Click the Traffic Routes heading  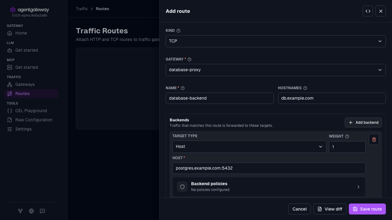point(102,31)
